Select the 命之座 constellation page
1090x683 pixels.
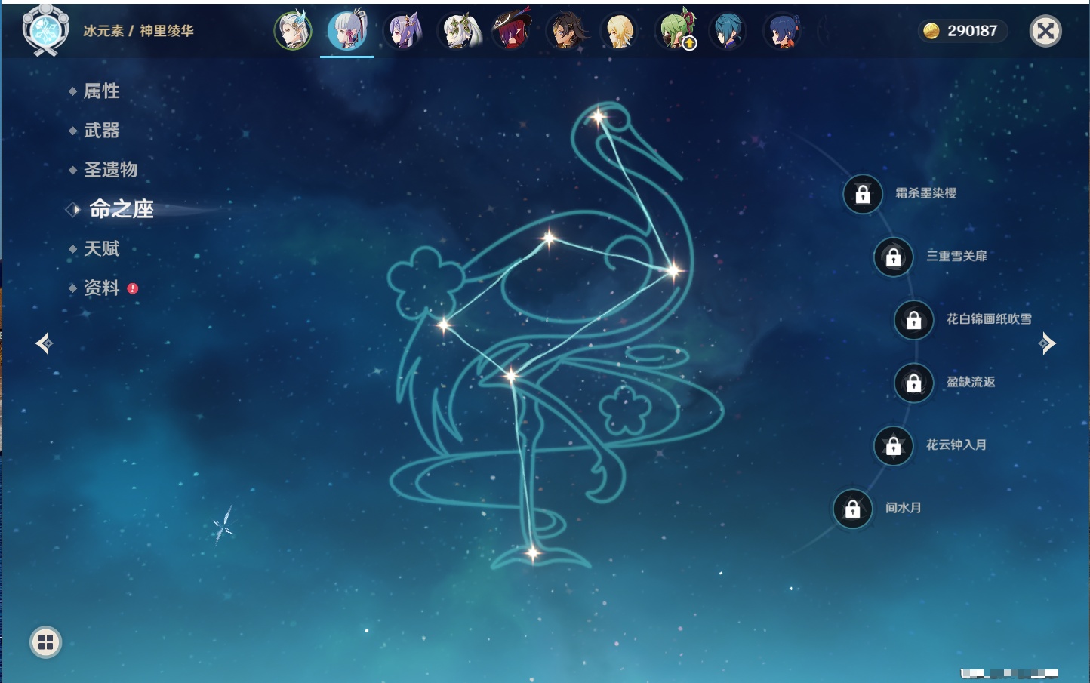121,209
